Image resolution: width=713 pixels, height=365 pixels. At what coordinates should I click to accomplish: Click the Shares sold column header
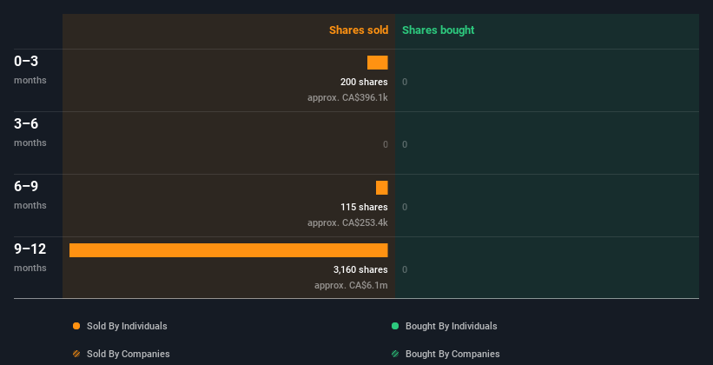coord(358,30)
